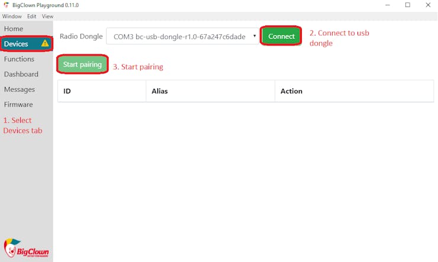The width and height of the screenshot is (438, 262).
Task: Click the green Connect button
Action: 281,36
